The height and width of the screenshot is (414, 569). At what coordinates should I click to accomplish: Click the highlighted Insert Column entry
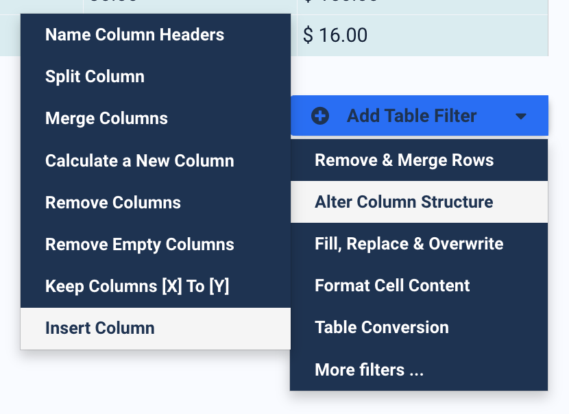coord(99,328)
